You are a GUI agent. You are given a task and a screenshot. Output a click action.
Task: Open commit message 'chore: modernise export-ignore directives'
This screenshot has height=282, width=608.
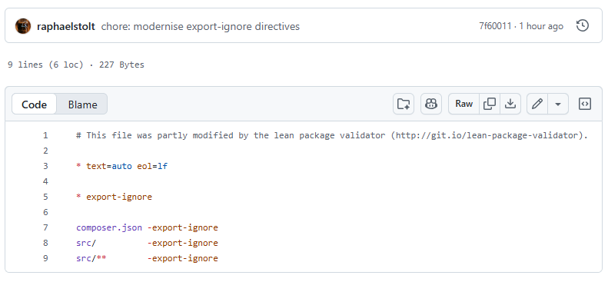pos(201,27)
